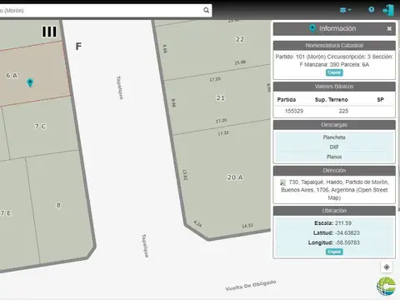Viewport: 400px width, 300px height.
Task: Click the blue marker on parcel 6A
Action: point(30,82)
